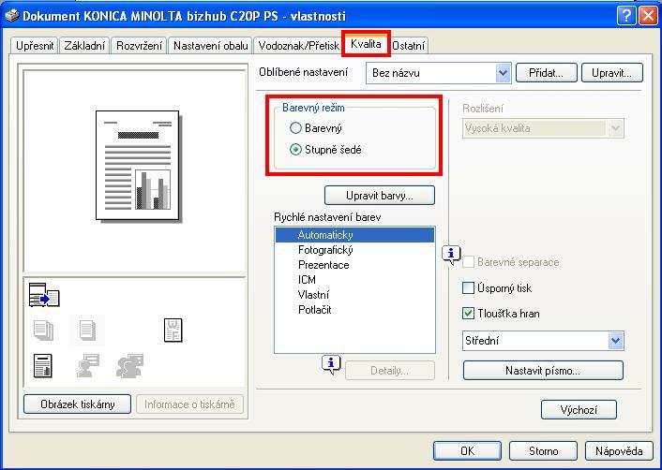
Task: Click the Informace o tiskárně button
Action: 189,404
